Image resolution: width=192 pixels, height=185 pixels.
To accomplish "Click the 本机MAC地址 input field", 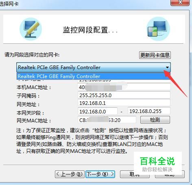I will point(124,87).
